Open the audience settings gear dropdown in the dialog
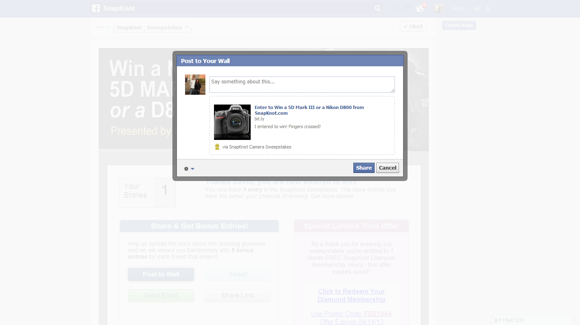Viewport: 580px width, 325px height. pos(189,169)
